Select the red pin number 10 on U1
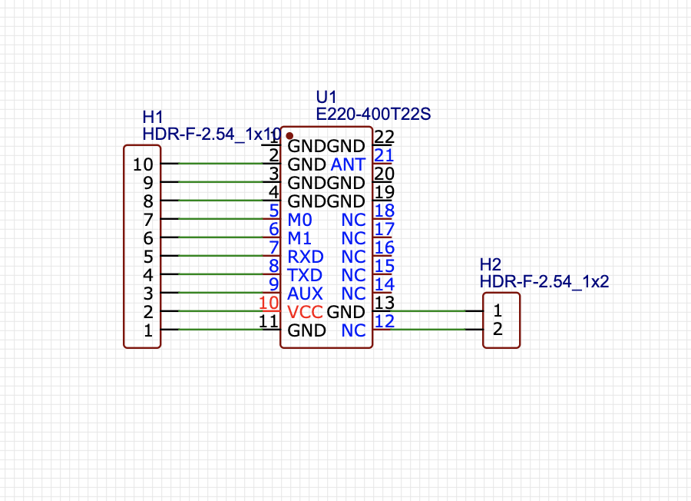The height and width of the screenshot is (501, 691). coord(269,303)
